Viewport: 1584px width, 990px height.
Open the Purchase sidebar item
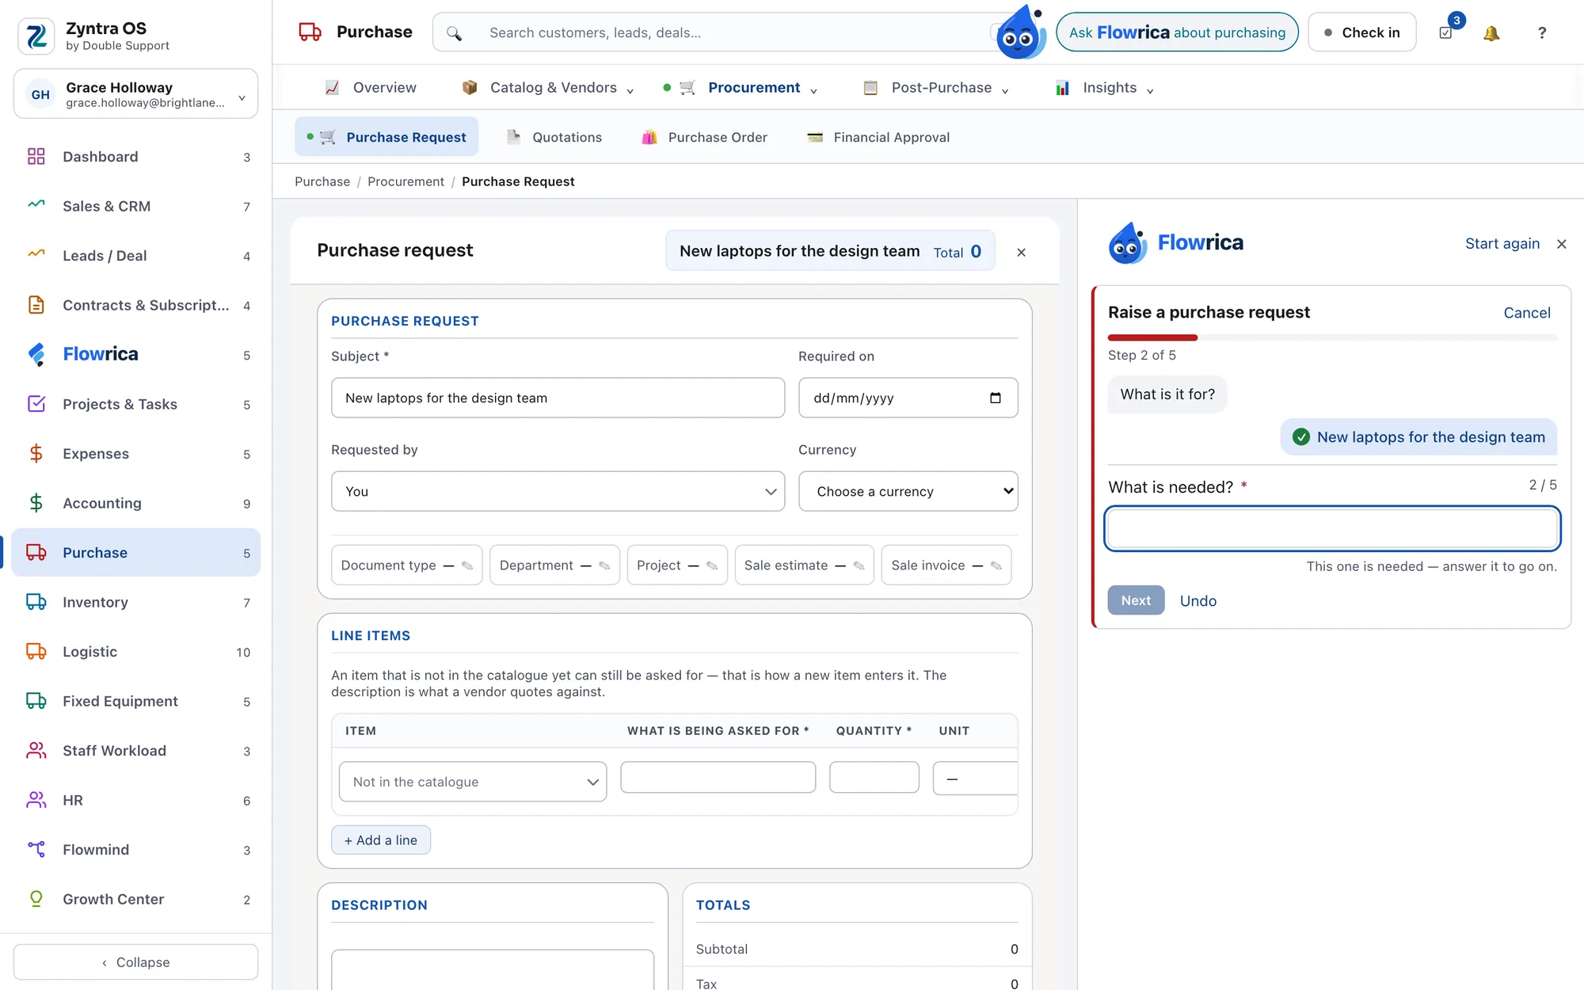[136, 553]
